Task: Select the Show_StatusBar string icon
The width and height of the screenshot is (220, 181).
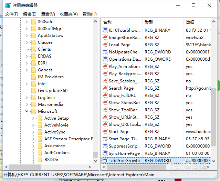Action: pos(105,103)
